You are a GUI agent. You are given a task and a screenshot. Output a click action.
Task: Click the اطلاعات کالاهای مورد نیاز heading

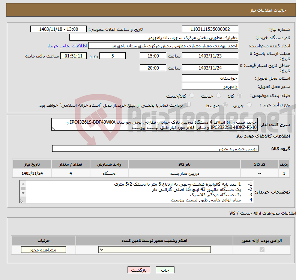(263, 136)
